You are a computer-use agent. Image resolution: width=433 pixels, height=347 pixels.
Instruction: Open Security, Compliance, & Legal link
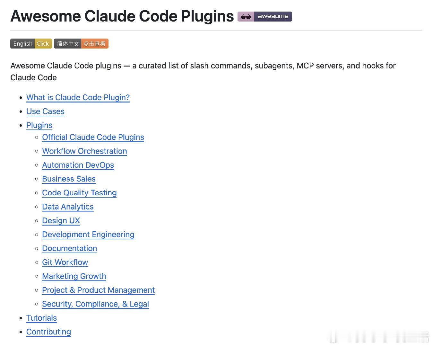pyautogui.click(x=95, y=304)
